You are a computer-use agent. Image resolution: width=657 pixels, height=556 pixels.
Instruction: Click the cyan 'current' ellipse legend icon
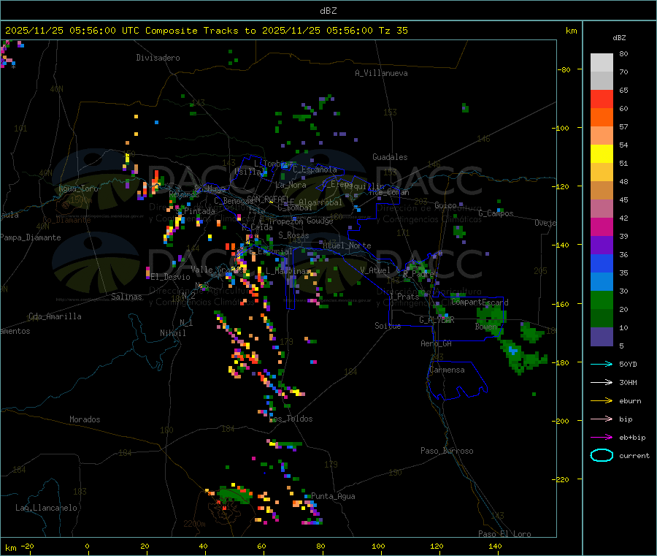click(602, 455)
